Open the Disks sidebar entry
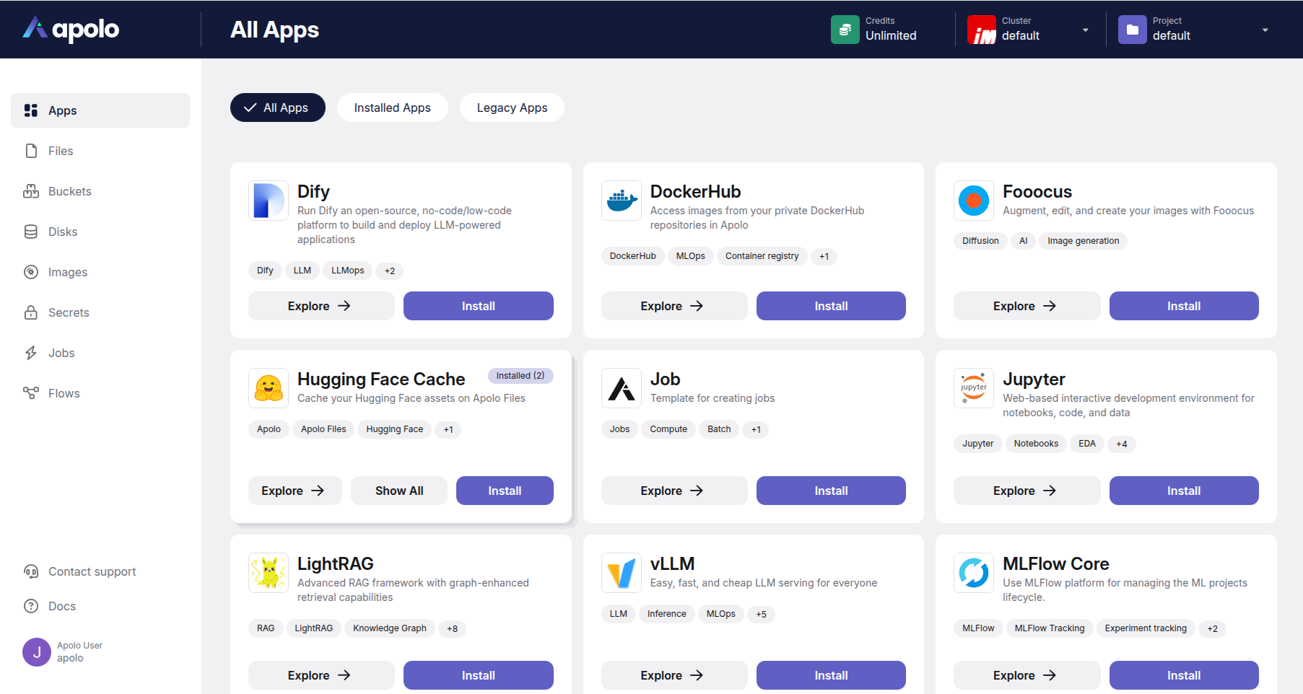This screenshot has width=1303, height=694. [100, 232]
